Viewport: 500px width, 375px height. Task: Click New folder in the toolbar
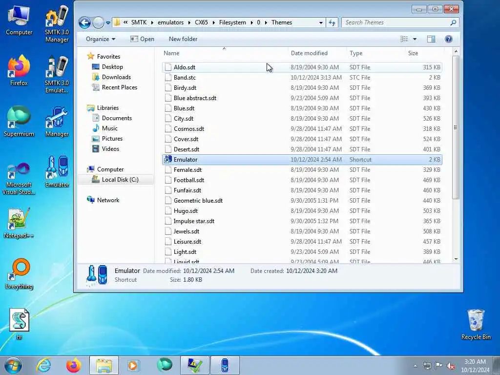coord(183,39)
